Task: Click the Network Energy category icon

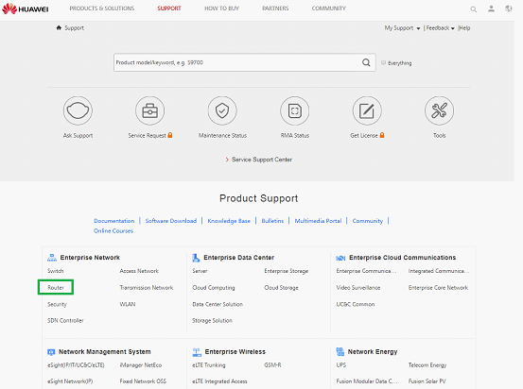Action: 340,351
